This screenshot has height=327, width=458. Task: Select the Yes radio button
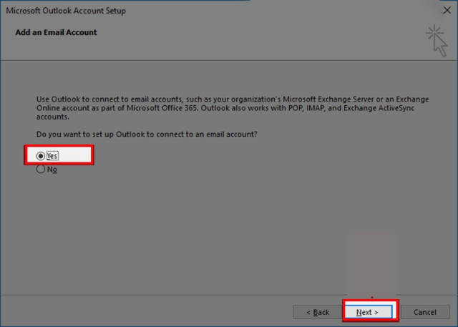41,156
